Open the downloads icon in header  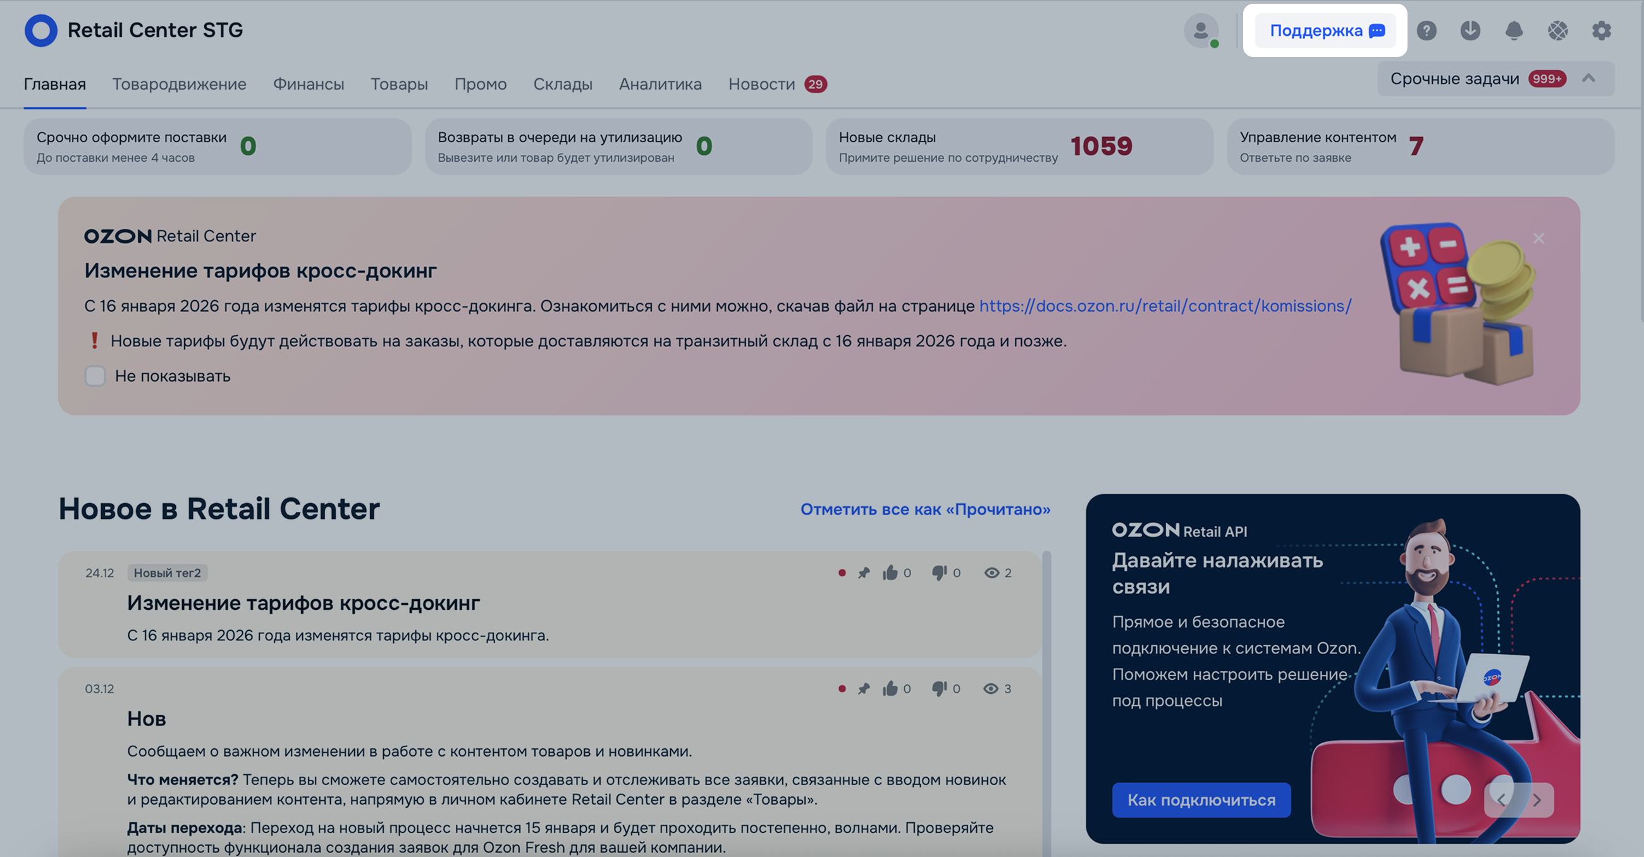[1469, 30]
